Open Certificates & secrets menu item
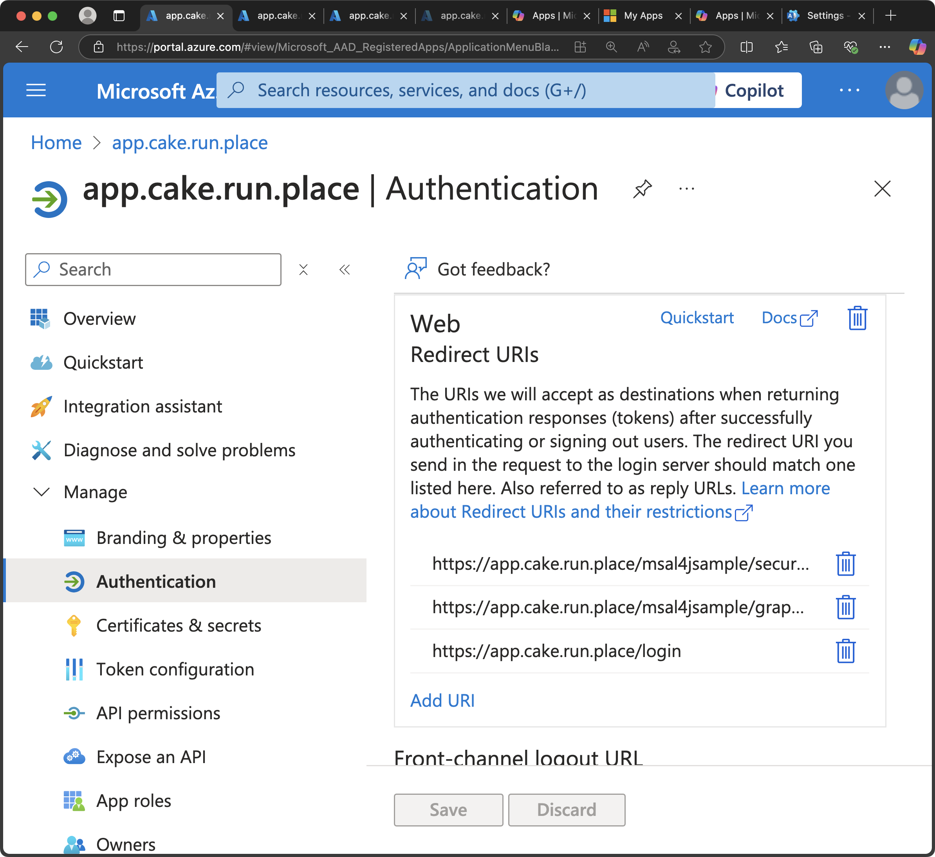 tap(178, 625)
